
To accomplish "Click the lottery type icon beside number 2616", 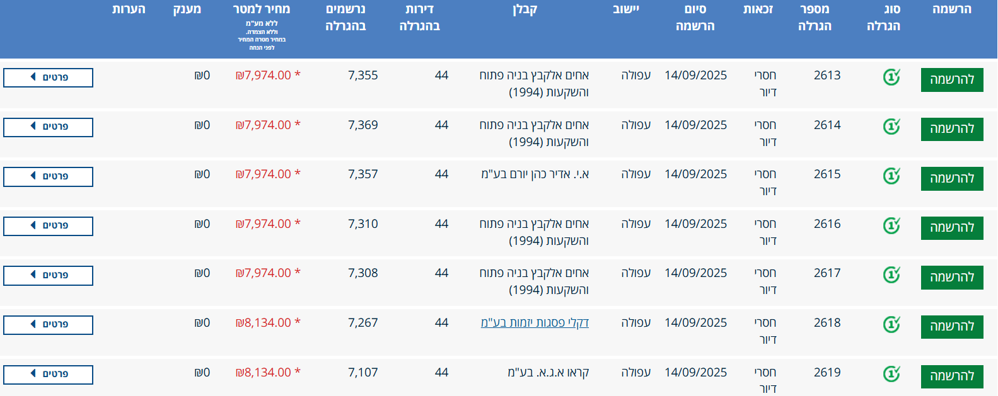I will (891, 225).
